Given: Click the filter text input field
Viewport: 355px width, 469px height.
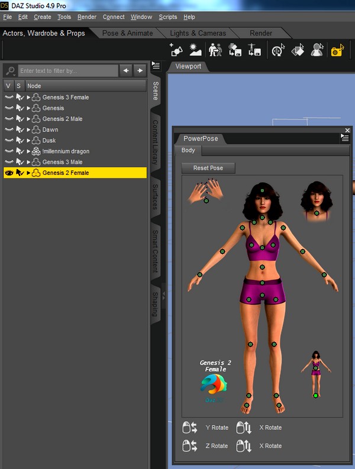Looking at the screenshot, I should point(68,71).
